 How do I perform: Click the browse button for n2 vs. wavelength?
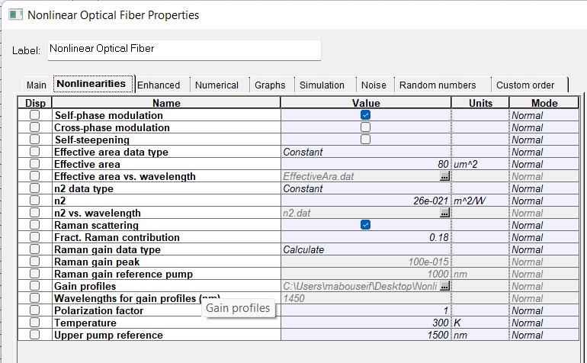point(445,213)
